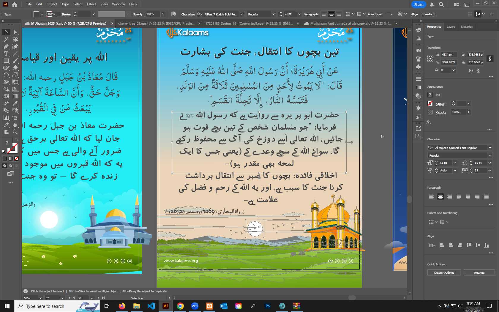Choose the Rotate tool
This screenshot has height=312, width=499.
6,75
